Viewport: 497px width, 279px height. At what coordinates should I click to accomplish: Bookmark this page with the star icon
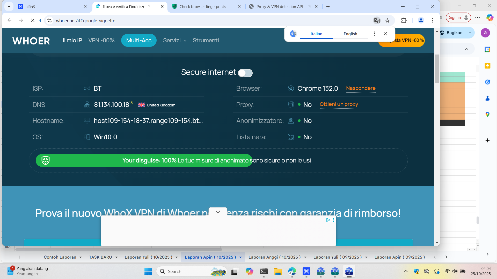(387, 20)
